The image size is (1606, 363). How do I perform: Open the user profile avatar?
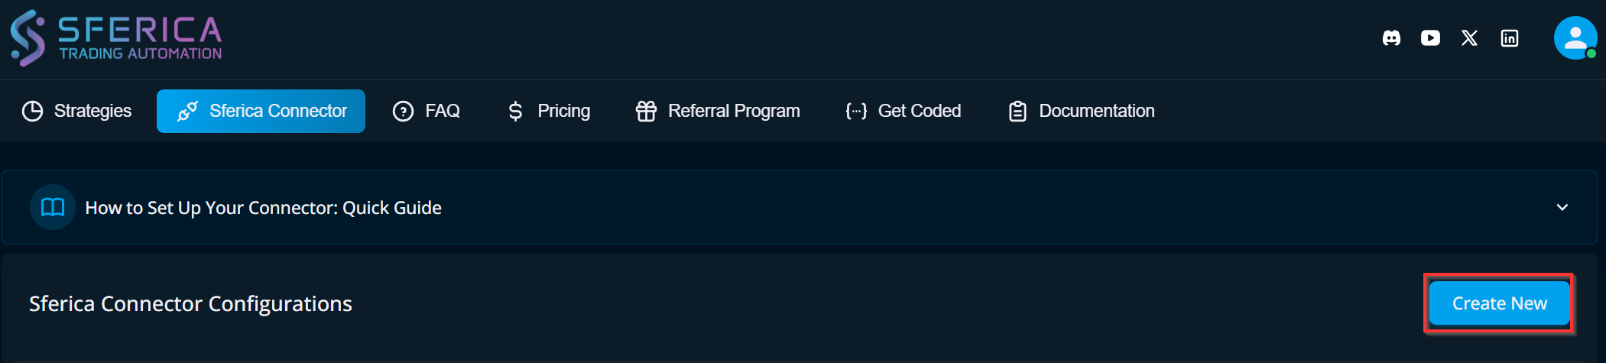1575,38
